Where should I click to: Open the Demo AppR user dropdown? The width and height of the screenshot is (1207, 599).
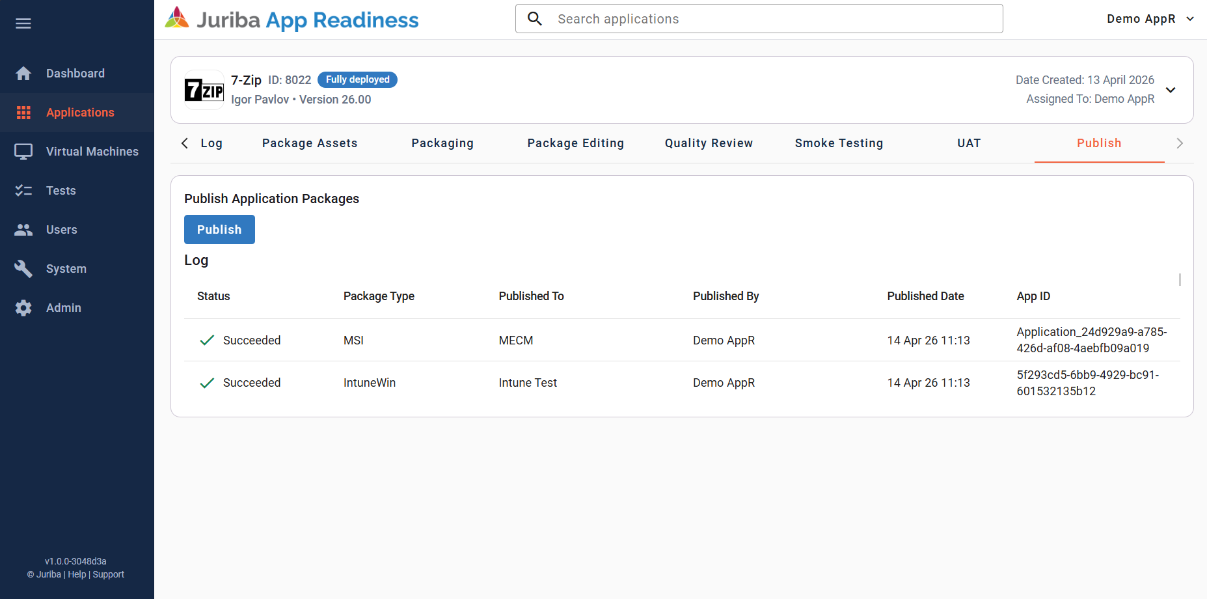pos(1150,19)
